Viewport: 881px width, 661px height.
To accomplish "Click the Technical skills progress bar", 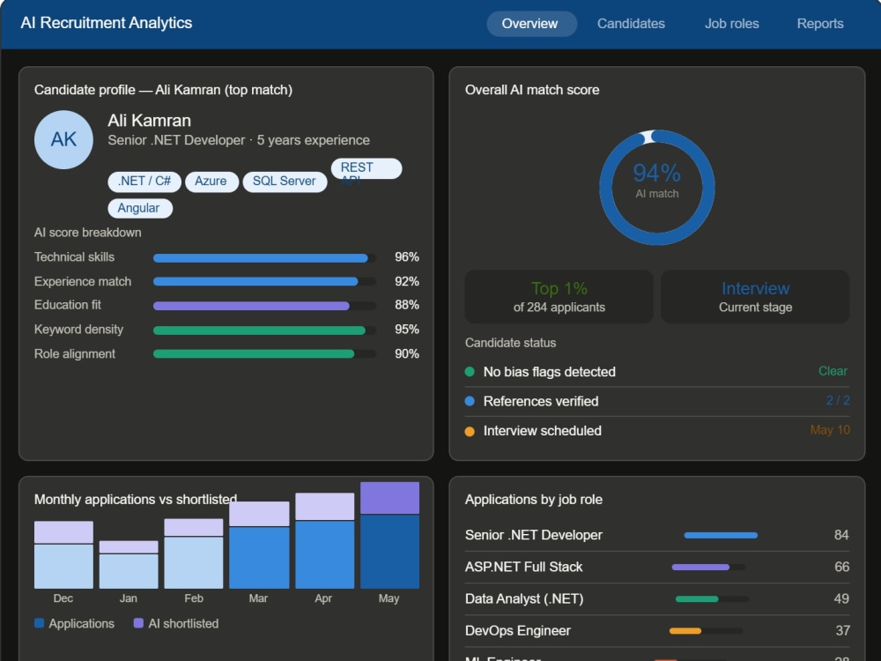I will [264, 258].
